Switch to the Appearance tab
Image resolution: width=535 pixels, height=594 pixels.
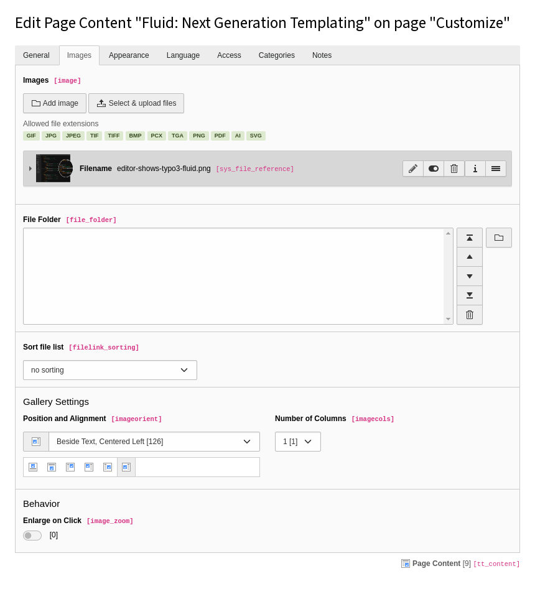(x=129, y=55)
